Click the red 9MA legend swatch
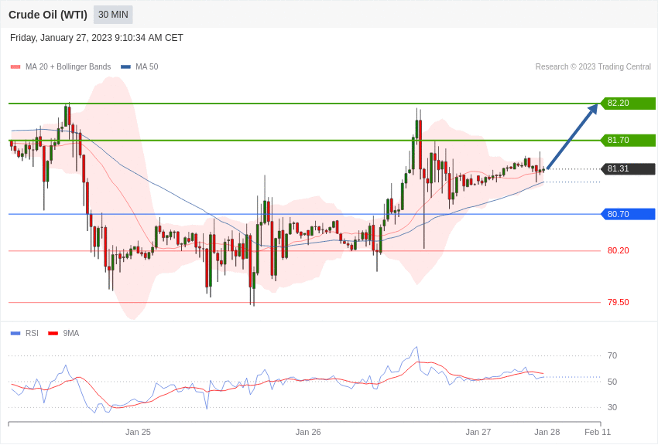The width and height of the screenshot is (658, 445). pos(53,334)
